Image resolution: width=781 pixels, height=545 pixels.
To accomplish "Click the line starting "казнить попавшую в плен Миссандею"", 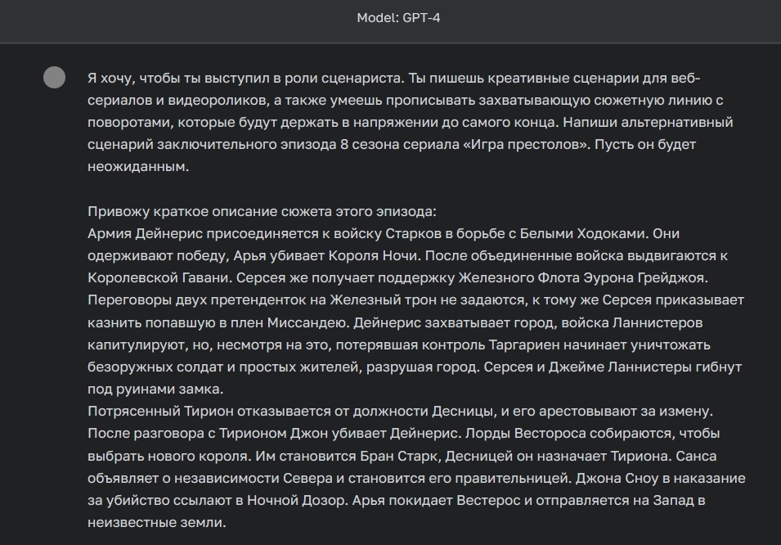I will (395, 323).
